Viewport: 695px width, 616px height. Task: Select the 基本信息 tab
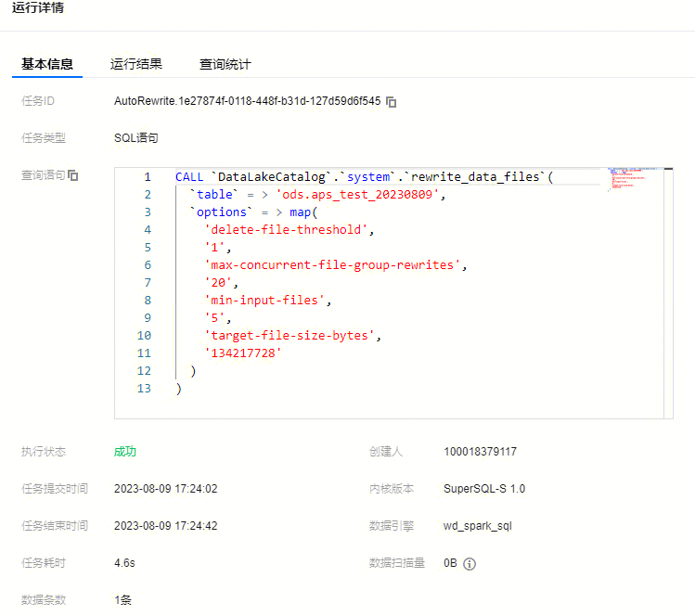tap(47, 64)
